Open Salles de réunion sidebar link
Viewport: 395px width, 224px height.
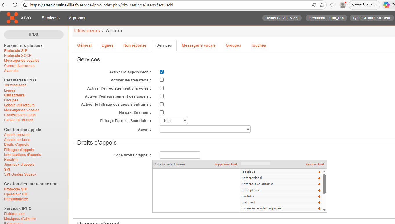point(19,120)
